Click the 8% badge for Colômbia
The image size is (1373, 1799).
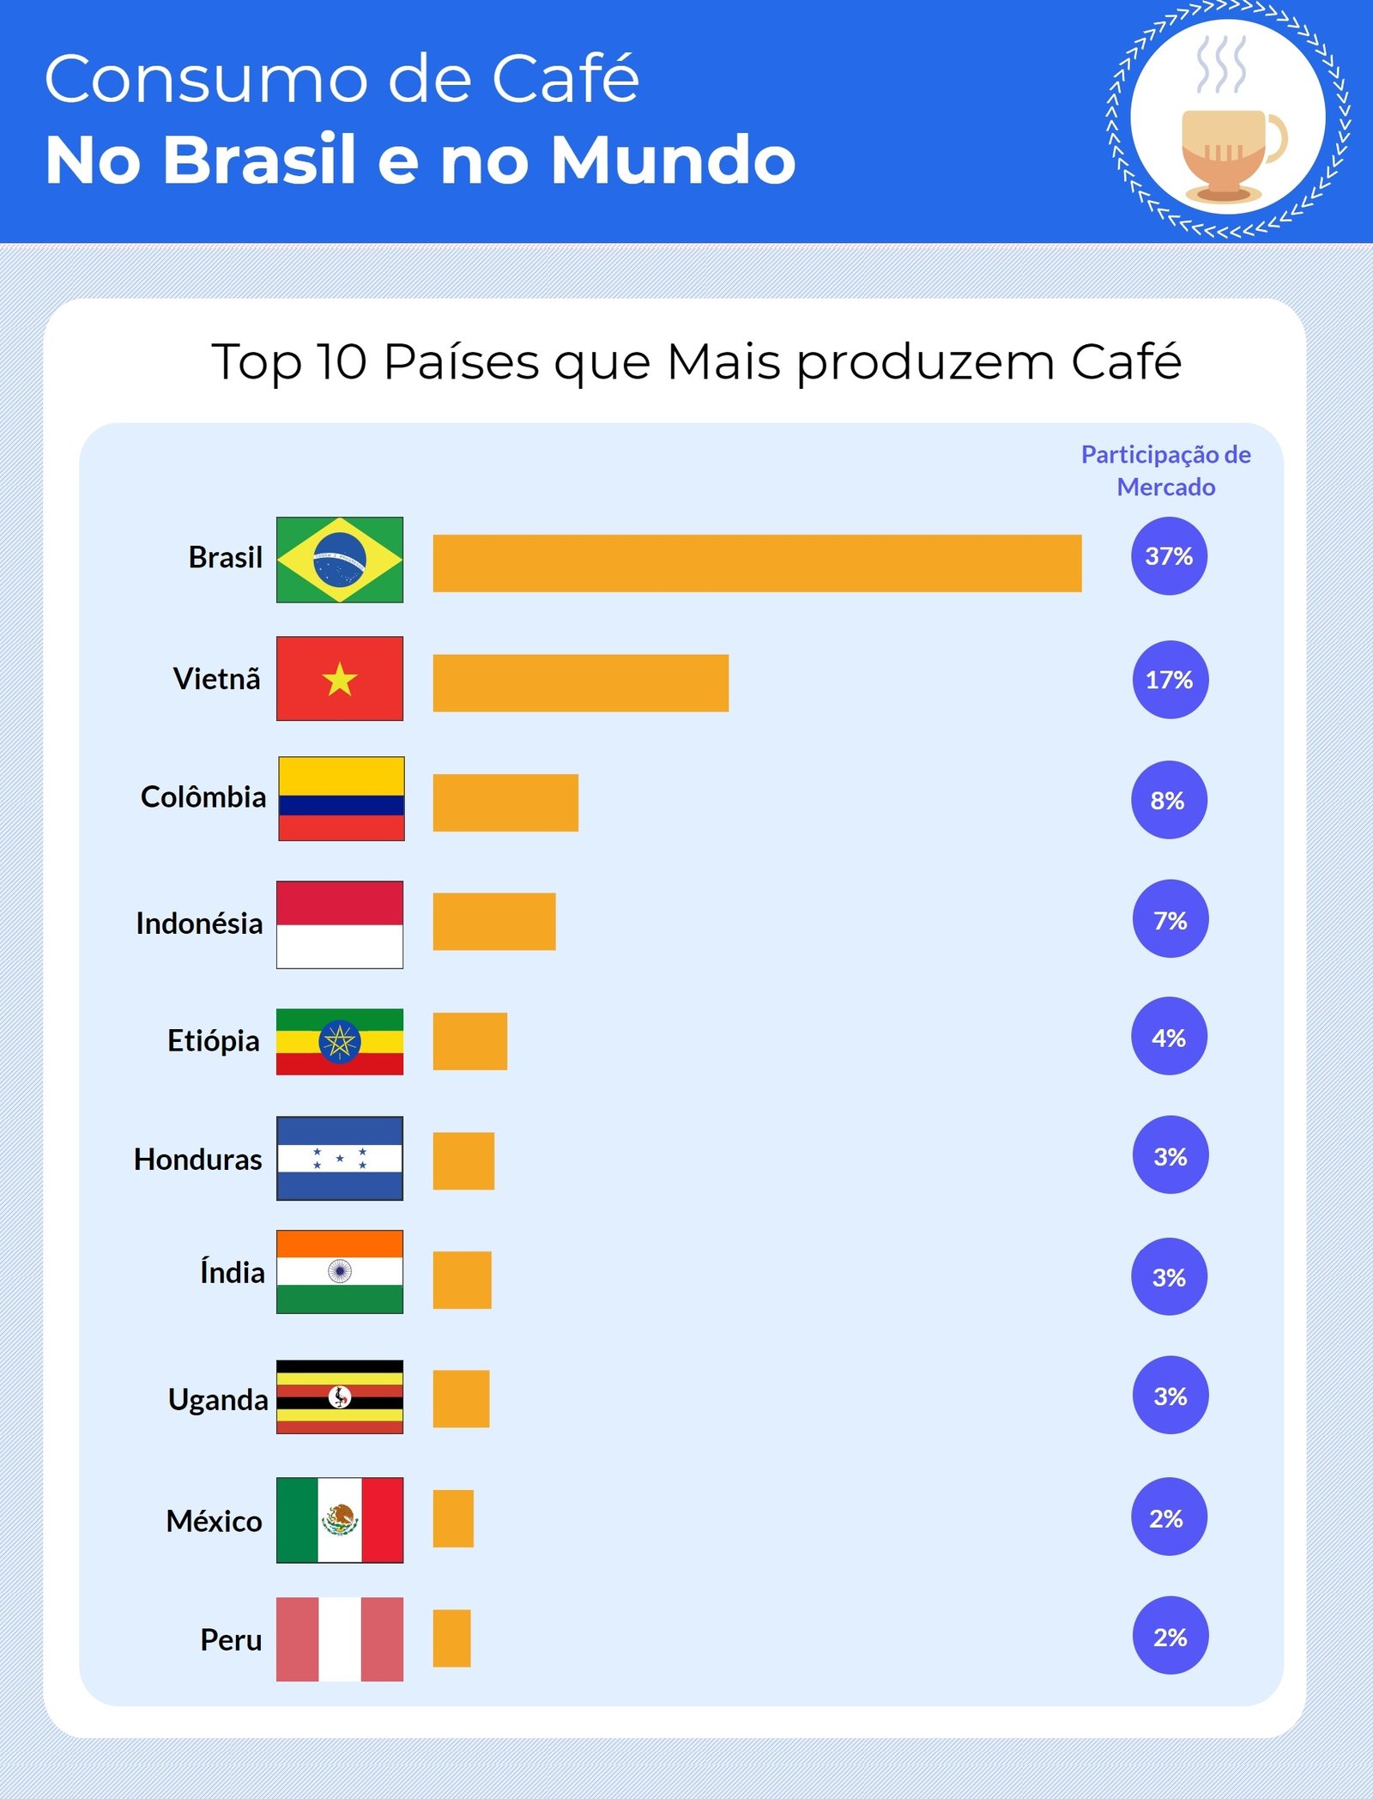(x=1169, y=800)
